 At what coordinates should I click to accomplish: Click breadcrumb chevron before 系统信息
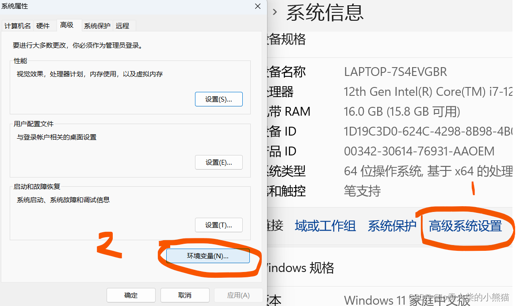275,12
